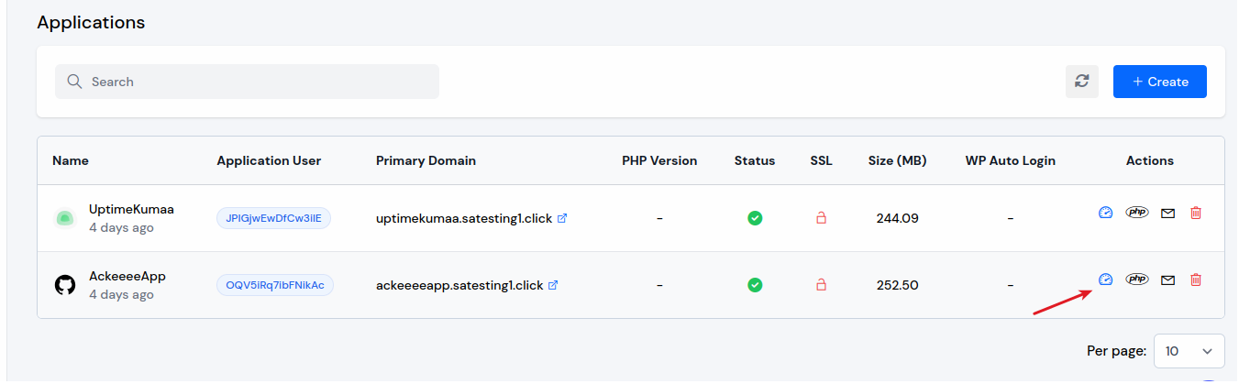Open dashboard icon for UptimeKumaa
The image size is (1239, 384).
coord(1105,213)
